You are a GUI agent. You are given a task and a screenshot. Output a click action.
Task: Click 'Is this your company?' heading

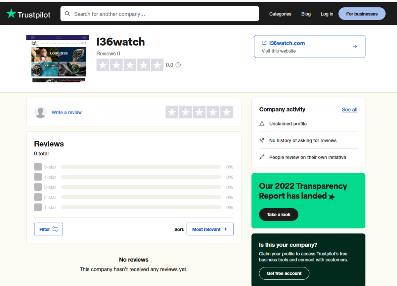[288, 245]
